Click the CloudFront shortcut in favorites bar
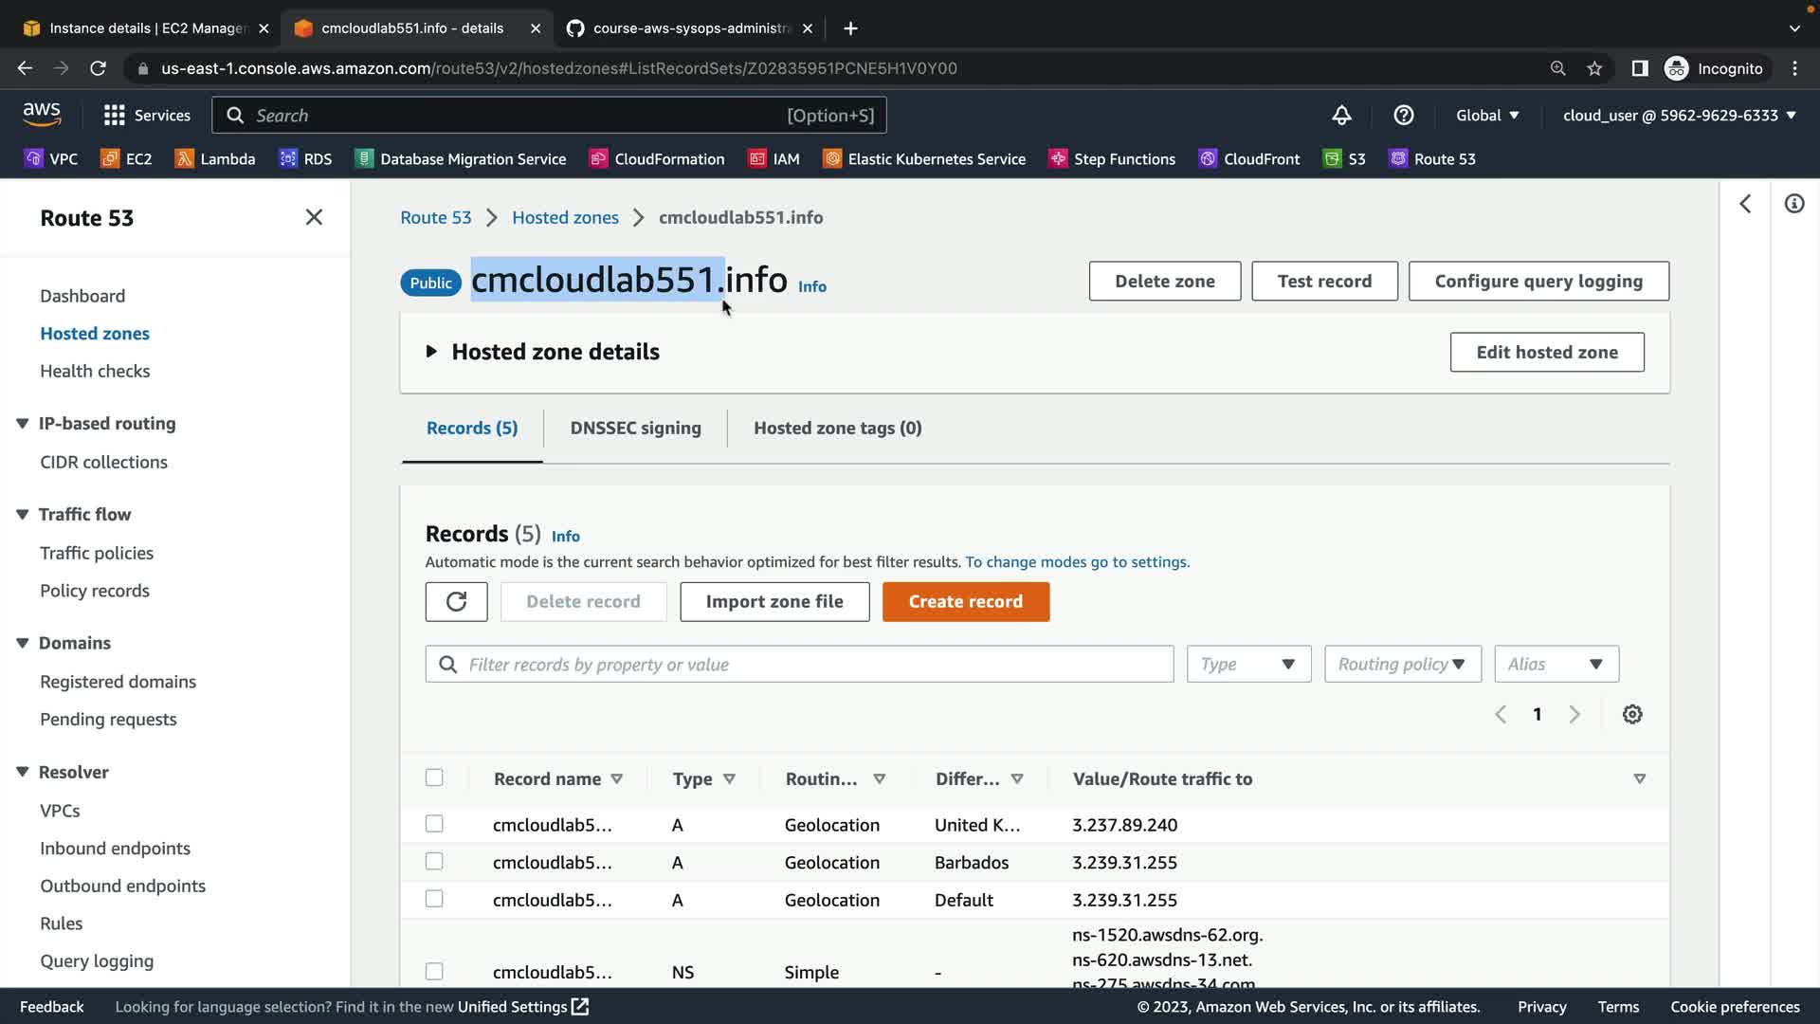Image resolution: width=1820 pixels, height=1024 pixels. (x=1249, y=159)
